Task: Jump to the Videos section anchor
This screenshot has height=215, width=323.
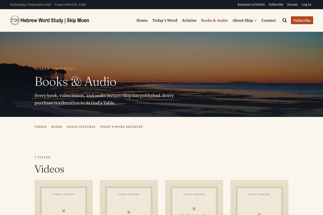Action: click(x=41, y=127)
